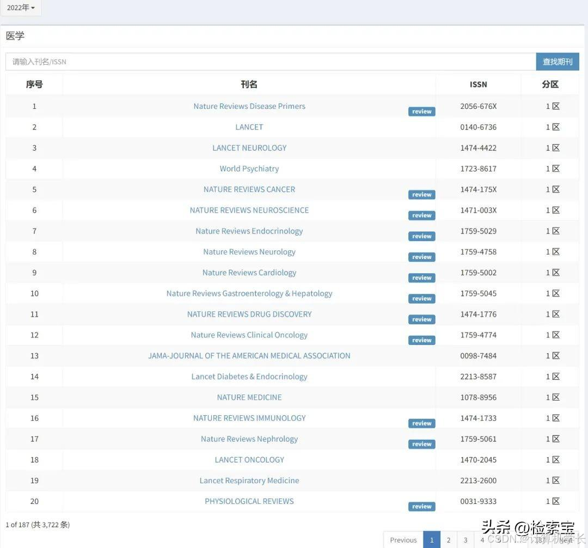Open LANCET ONCOLOGY journal link
Screen dimensions: 588x548
(249, 459)
